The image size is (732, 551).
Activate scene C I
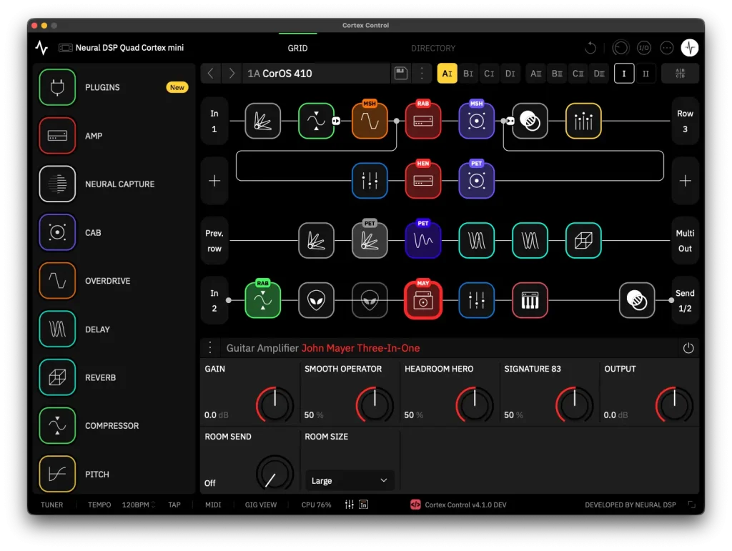click(x=489, y=73)
